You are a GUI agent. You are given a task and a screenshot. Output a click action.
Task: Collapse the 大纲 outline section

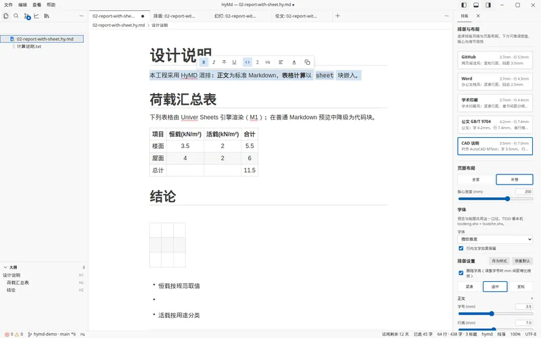[5, 267]
